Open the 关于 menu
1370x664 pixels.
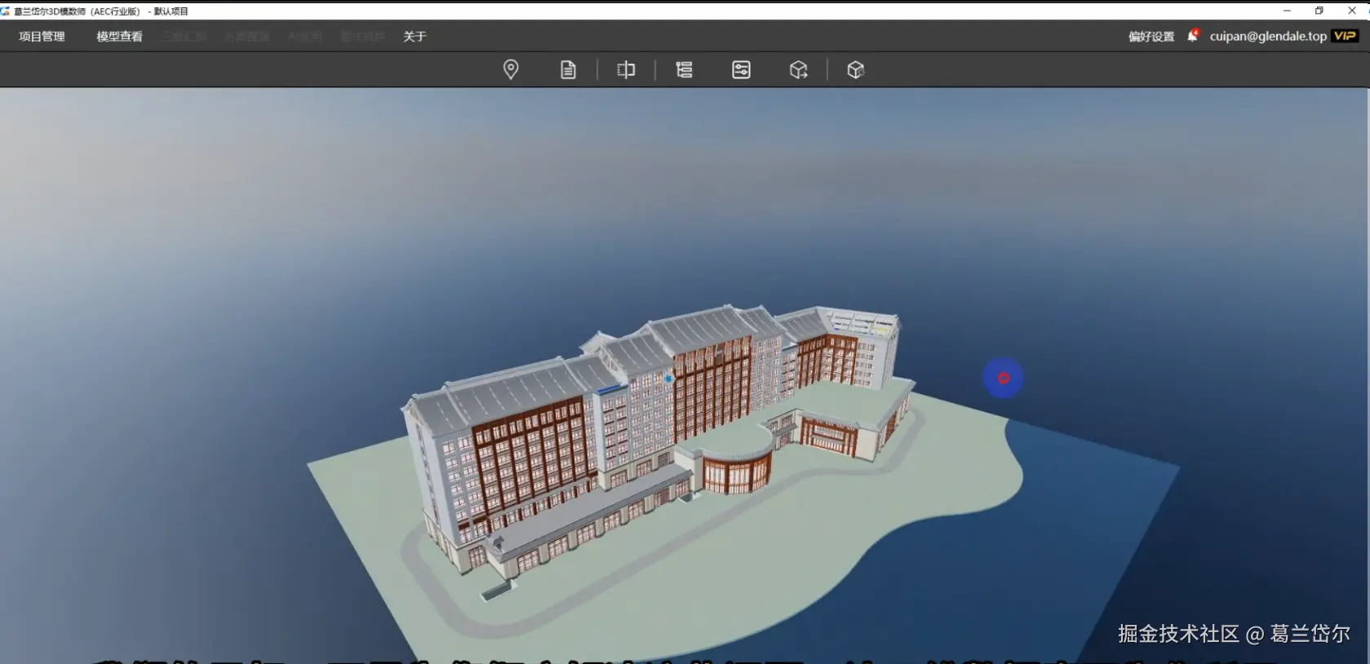415,36
